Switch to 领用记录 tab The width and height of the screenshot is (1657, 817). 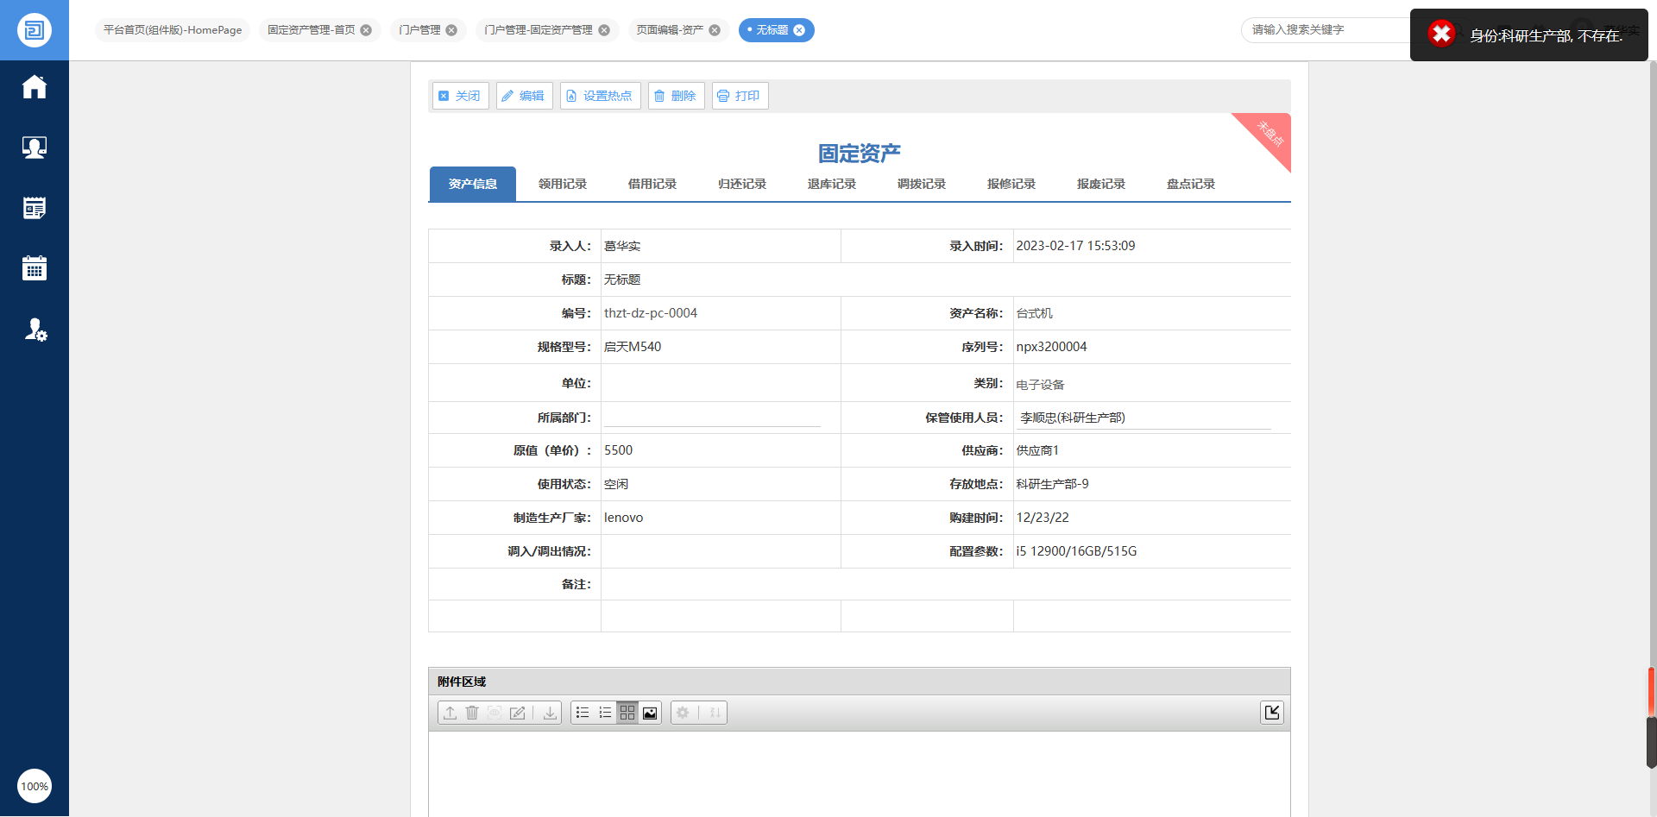coord(562,184)
